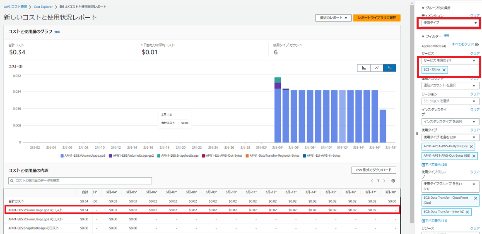The image size is (482, 234).
Task: Expand すべて表示 (29) usage types
Action: click(x=434, y=165)
